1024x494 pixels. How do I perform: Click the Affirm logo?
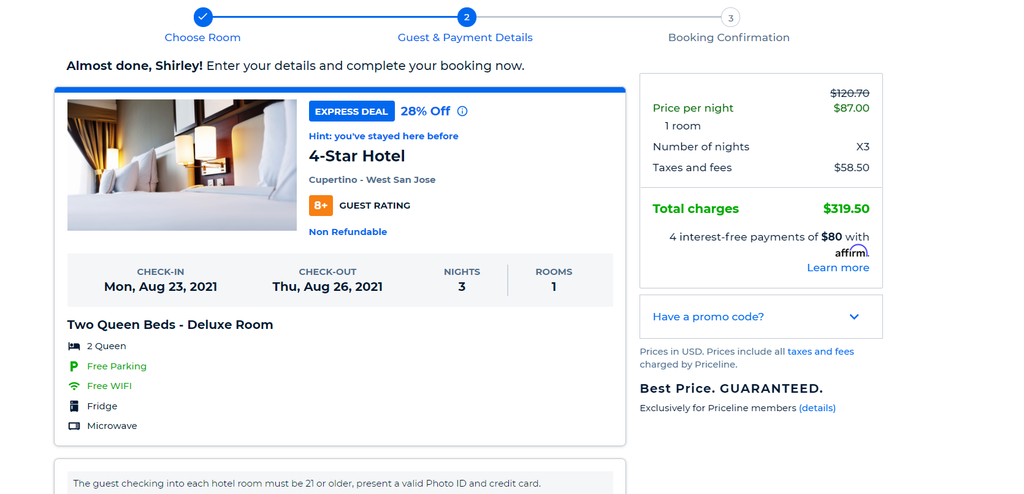point(852,252)
